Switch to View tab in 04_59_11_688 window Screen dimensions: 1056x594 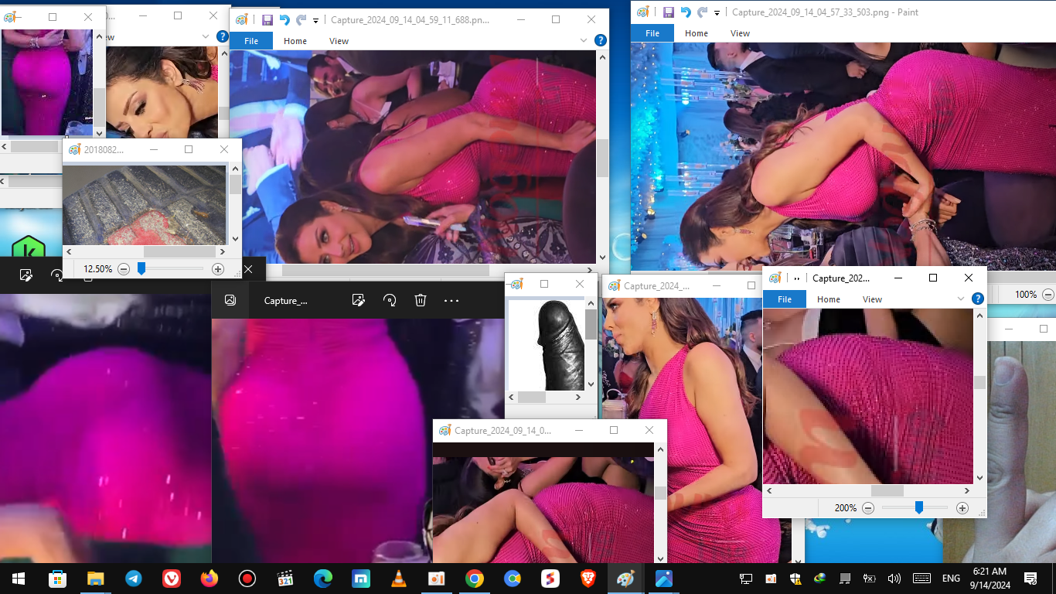tap(339, 41)
